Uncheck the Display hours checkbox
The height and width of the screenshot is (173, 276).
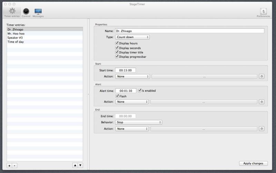click(x=117, y=43)
